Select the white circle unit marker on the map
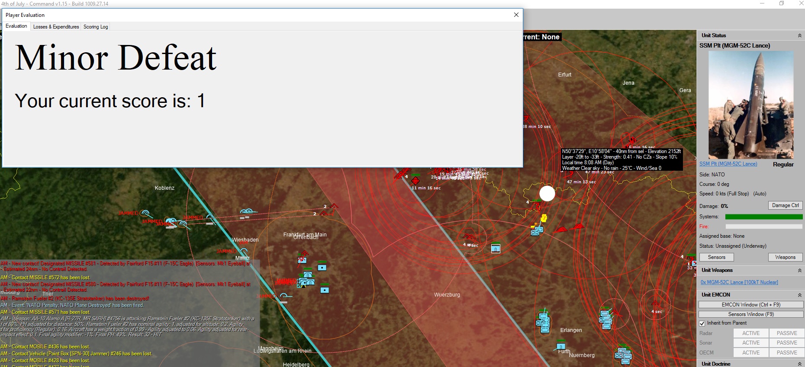 tap(547, 194)
